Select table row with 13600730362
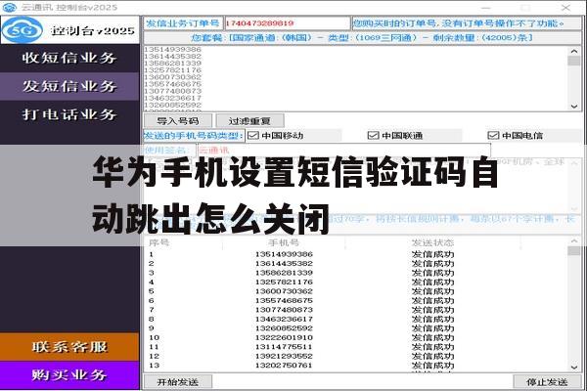Viewport: 587px width, 391px height. coord(356,291)
